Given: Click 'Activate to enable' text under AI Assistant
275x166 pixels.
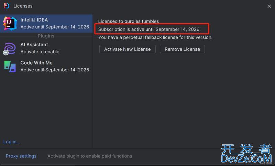Looking at the screenshot, I should point(40,52).
